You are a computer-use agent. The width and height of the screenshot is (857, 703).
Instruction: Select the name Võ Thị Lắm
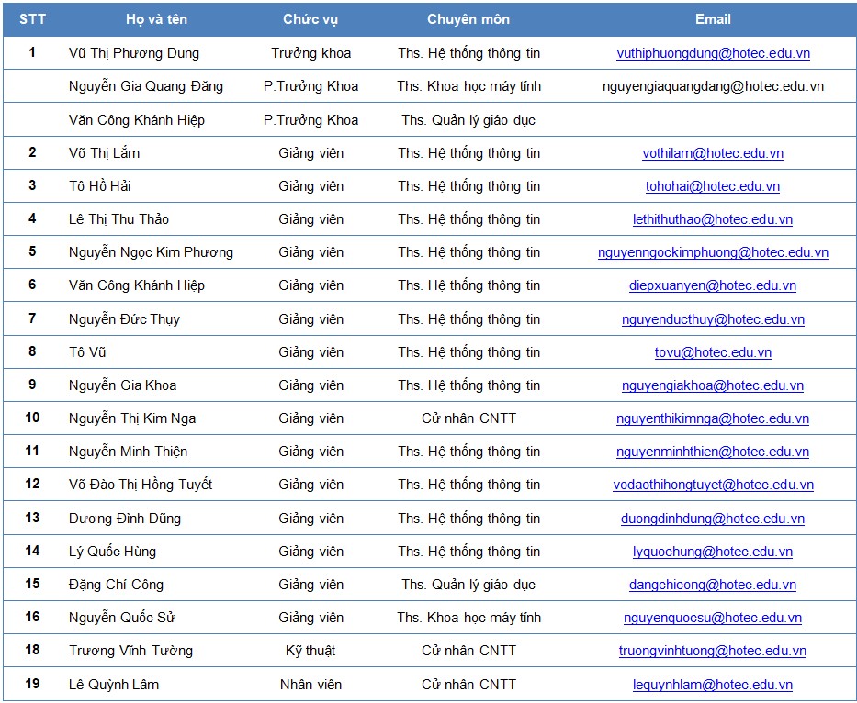(x=104, y=153)
